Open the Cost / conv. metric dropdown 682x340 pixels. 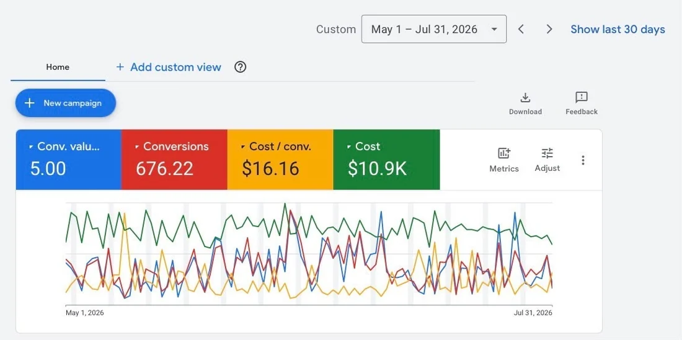pos(277,146)
